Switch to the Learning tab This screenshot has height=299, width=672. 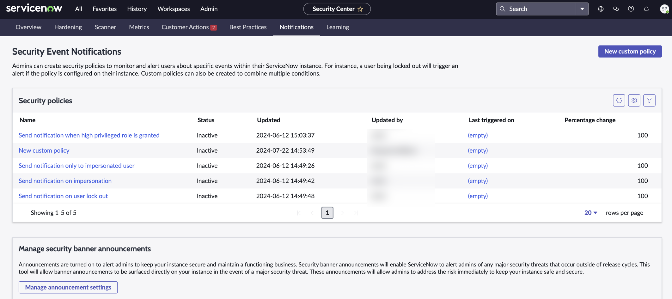tap(338, 27)
